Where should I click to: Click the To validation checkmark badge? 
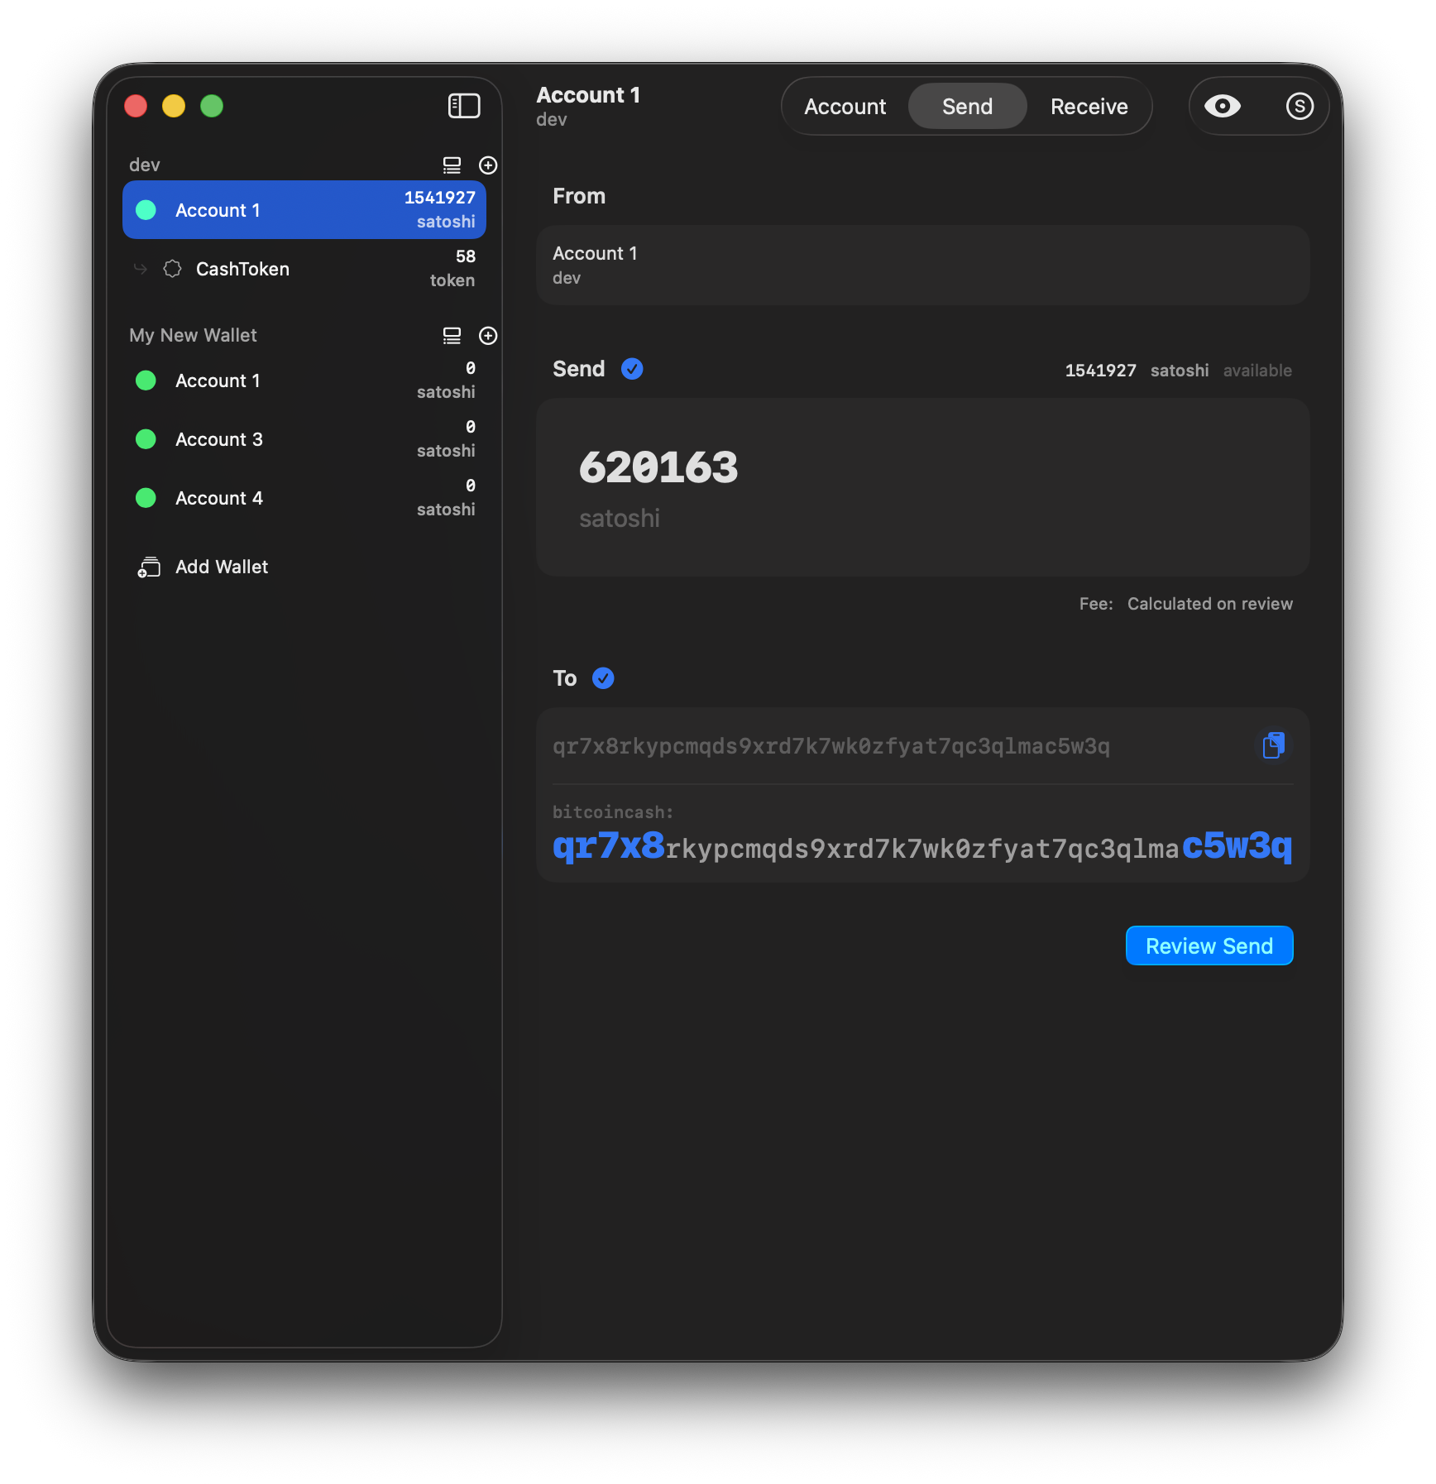[x=604, y=678]
